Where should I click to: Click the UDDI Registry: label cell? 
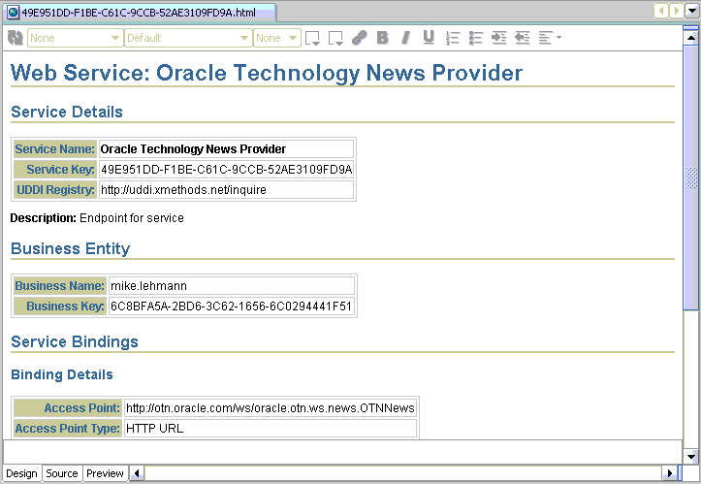[55, 190]
